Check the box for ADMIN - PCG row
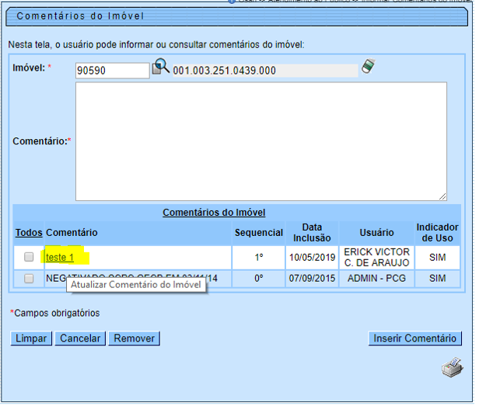This screenshot has height=406, width=479. [x=29, y=278]
